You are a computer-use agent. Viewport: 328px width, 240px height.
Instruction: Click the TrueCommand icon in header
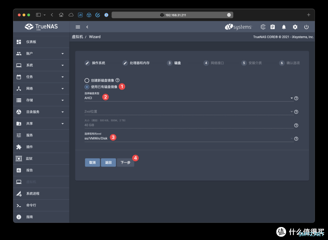(x=263, y=27)
